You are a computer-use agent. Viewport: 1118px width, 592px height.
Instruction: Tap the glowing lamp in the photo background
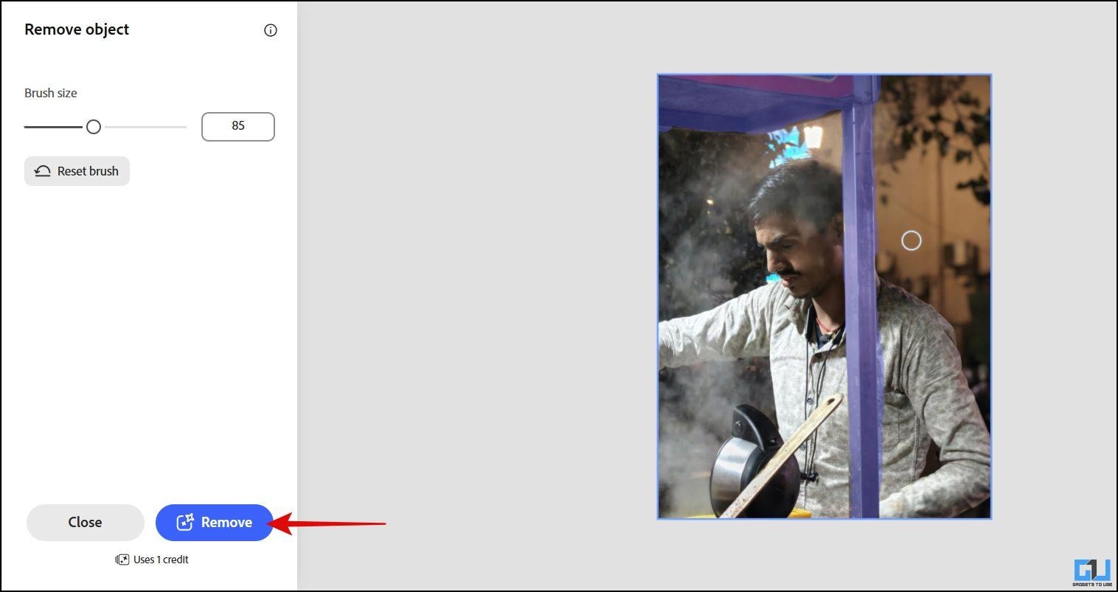point(813,136)
